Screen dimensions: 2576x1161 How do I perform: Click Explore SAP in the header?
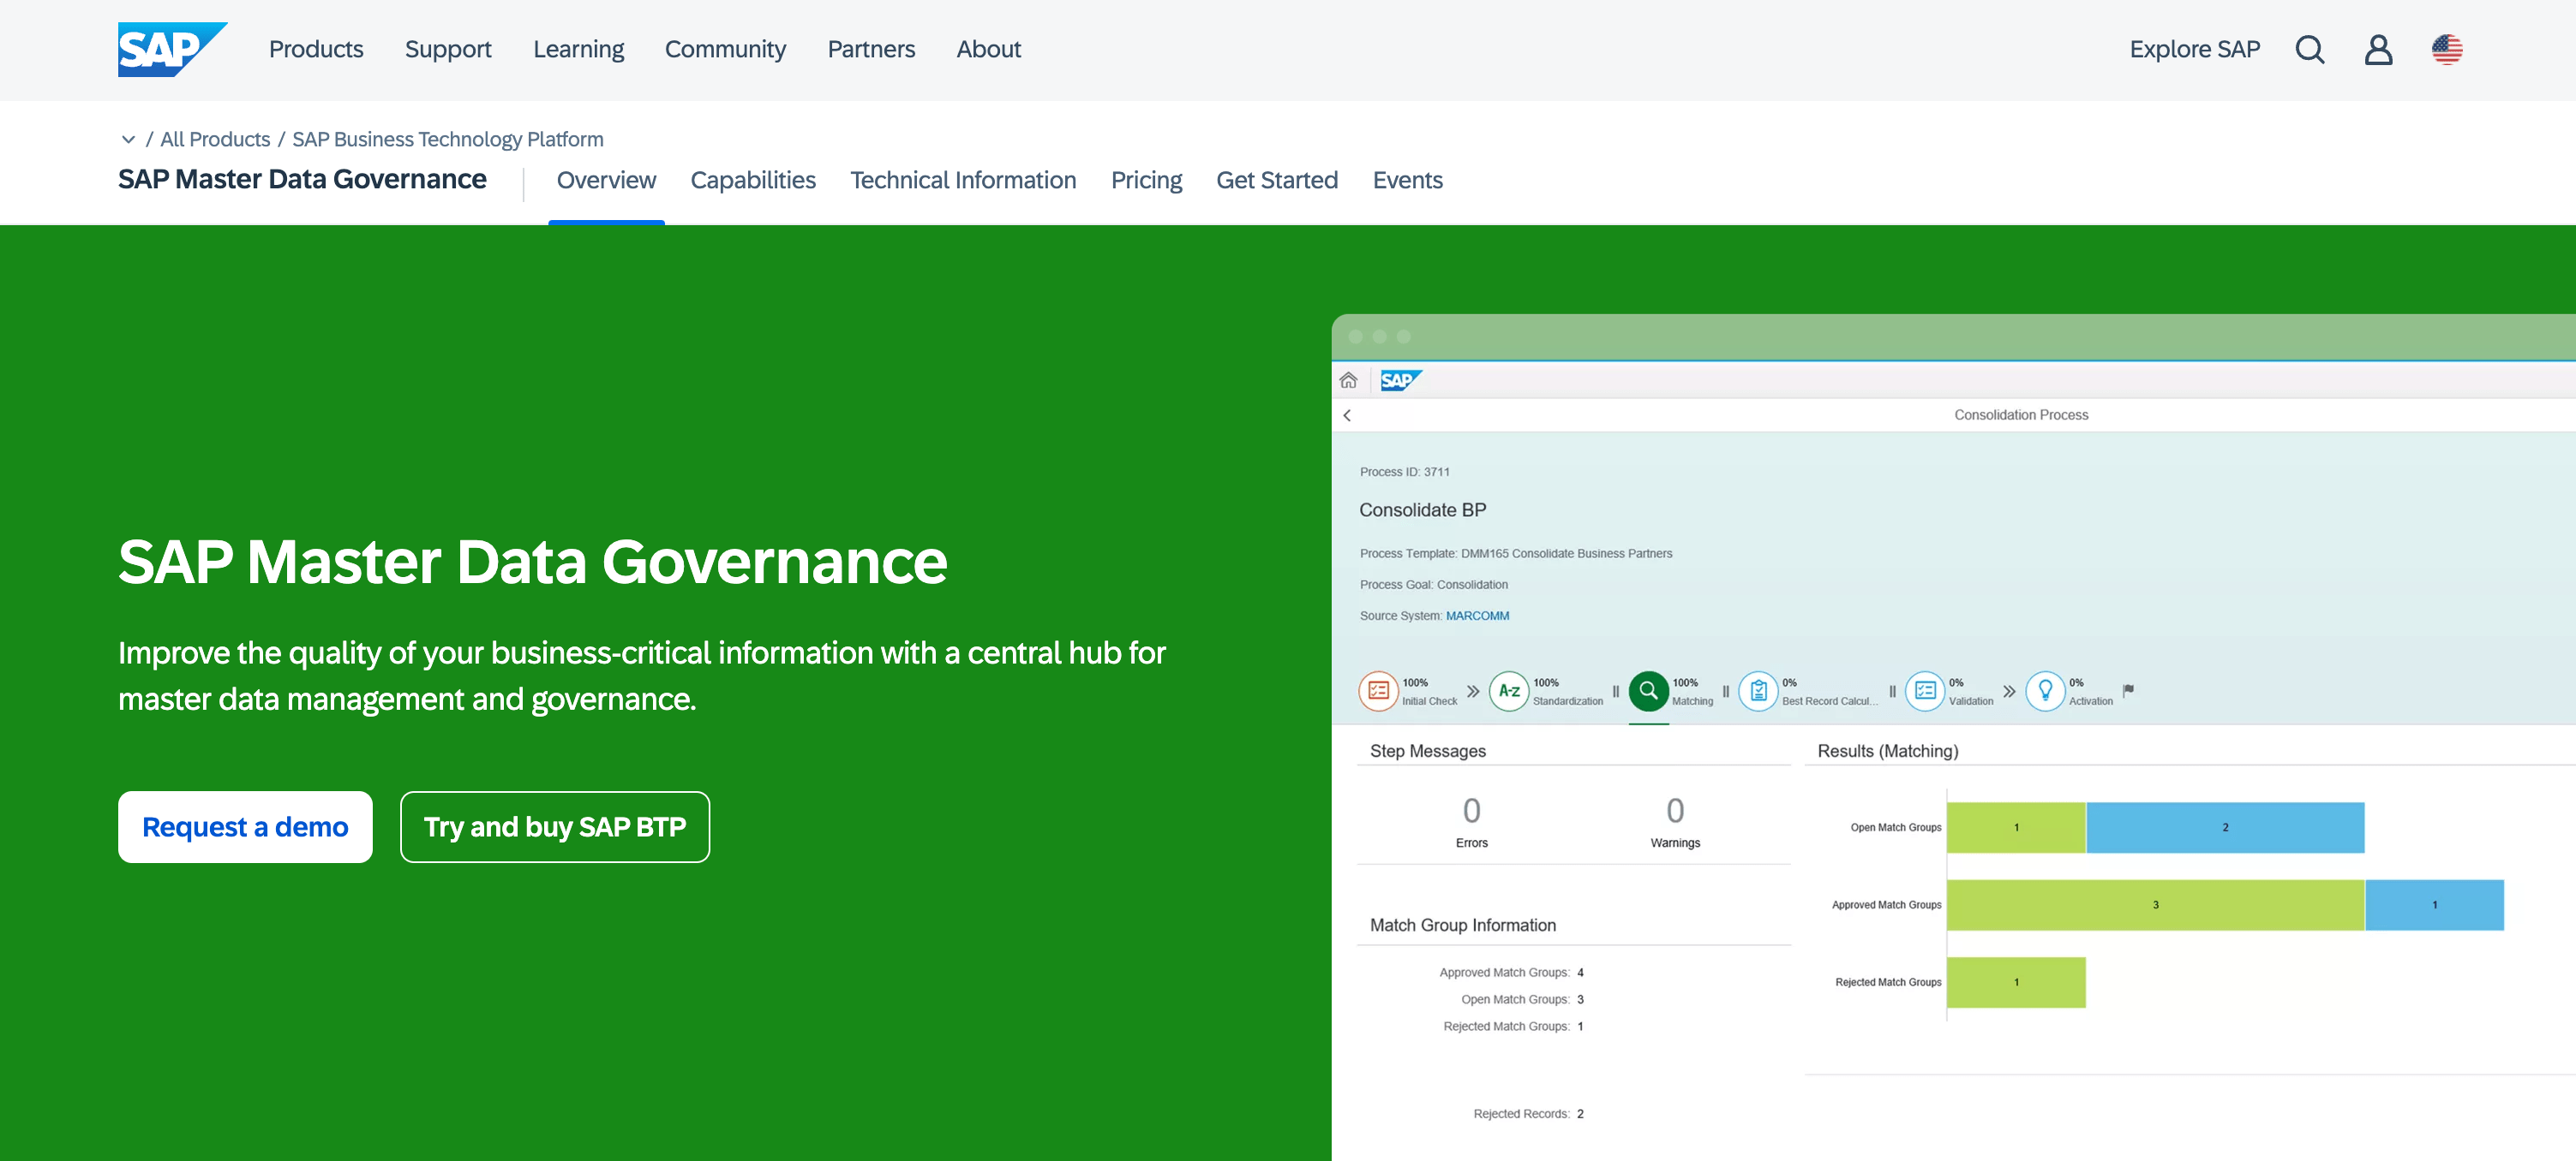(x=2194, y=49)
